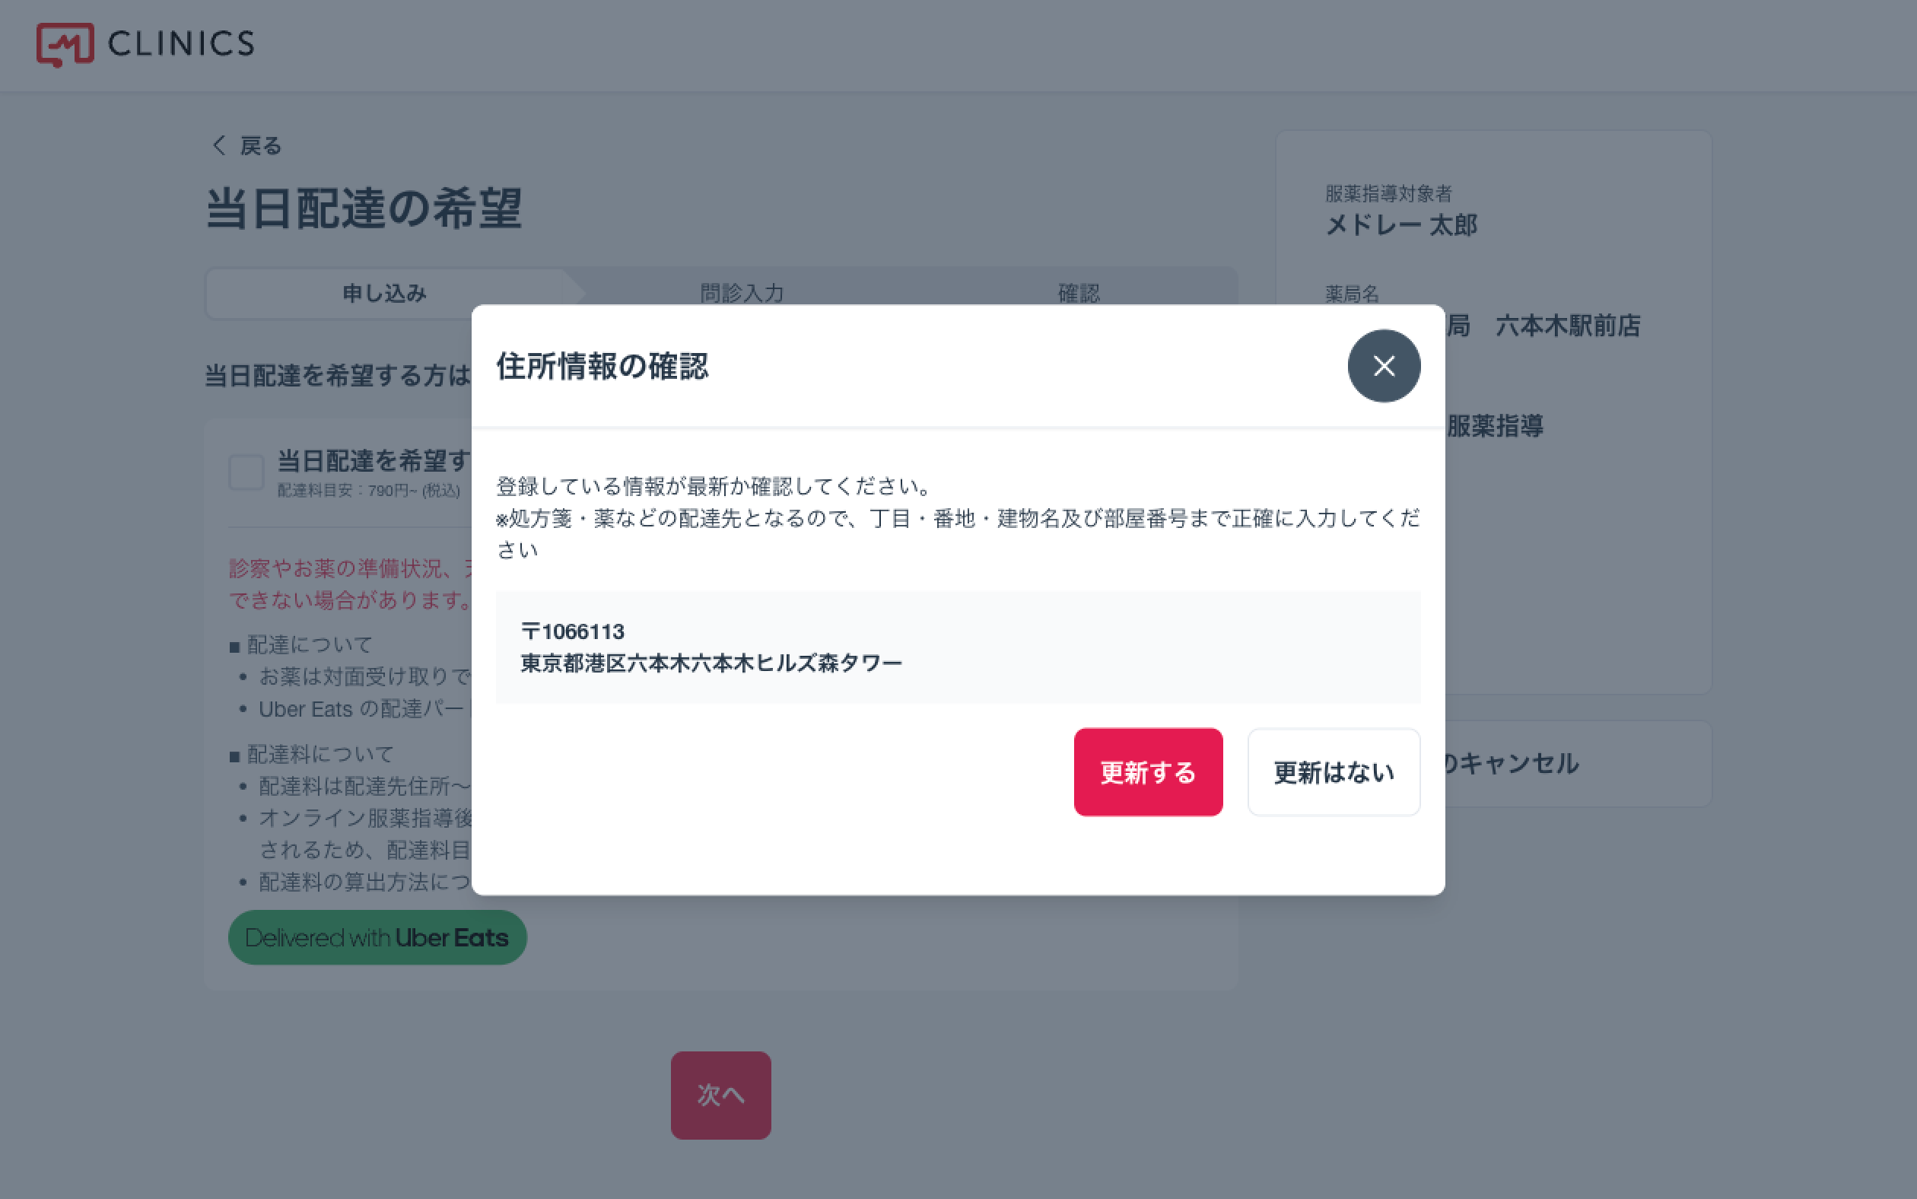Click the patient name メドレー 太郎
Screen dimensions: 1917x1199
pos(1401,225)
